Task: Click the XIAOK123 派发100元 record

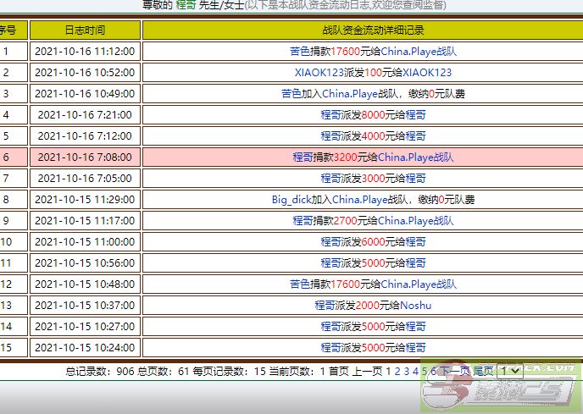Action: pos(373,72)
